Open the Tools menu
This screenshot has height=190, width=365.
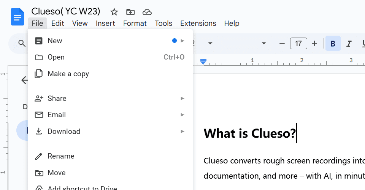163,24
